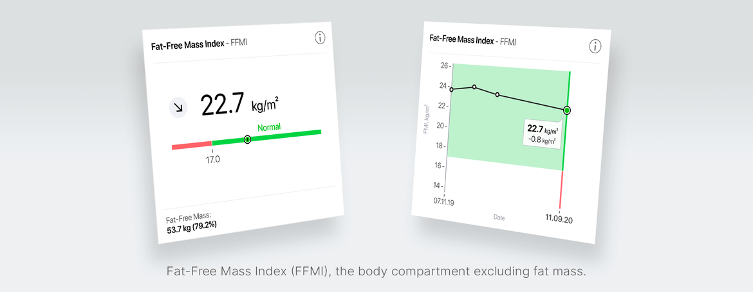Select the highlighted green latest data point
Viewport: 753px width, 292px height.
567,110
